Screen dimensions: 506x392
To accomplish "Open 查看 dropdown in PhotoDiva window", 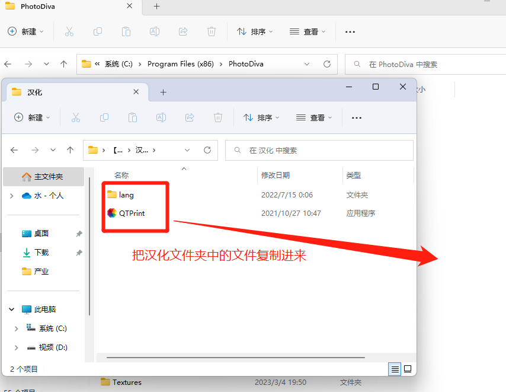I will tap(308, 31).
